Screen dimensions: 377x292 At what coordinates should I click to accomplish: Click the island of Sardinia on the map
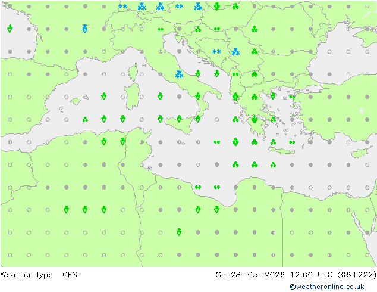[132, 97]
